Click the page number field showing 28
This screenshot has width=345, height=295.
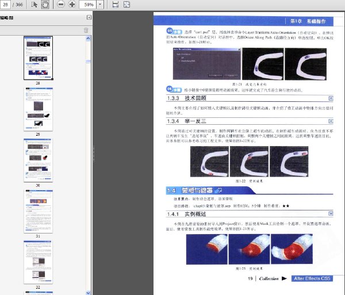click(x=5, y=5)
